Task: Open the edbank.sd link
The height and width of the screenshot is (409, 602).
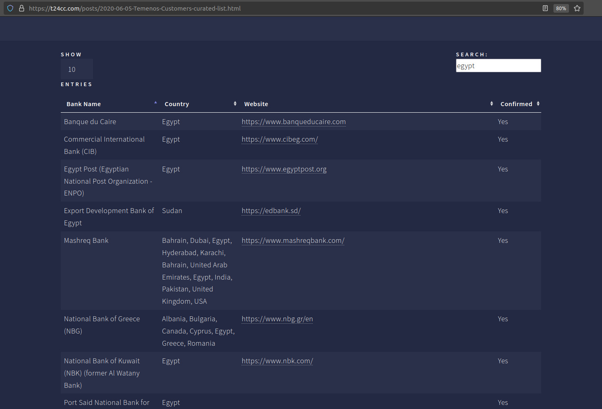Action: pos(271,211)
